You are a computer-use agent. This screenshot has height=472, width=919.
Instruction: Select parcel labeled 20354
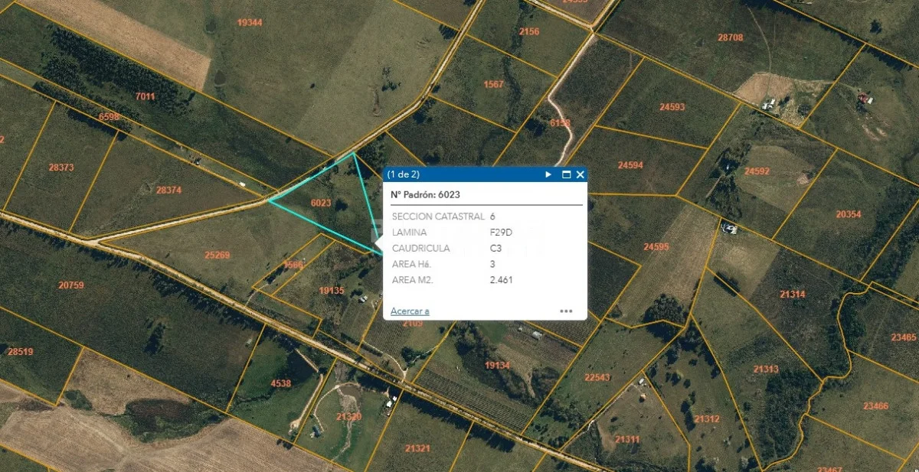point(849,215)
